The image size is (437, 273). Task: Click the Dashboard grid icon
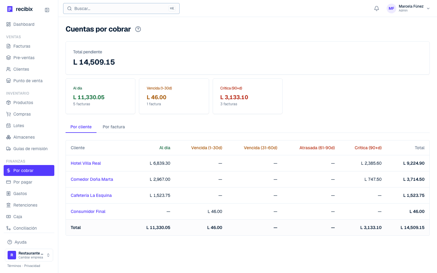[x=8, y=24]
